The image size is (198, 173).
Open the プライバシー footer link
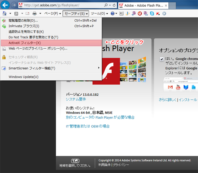(x=121, y=165)
